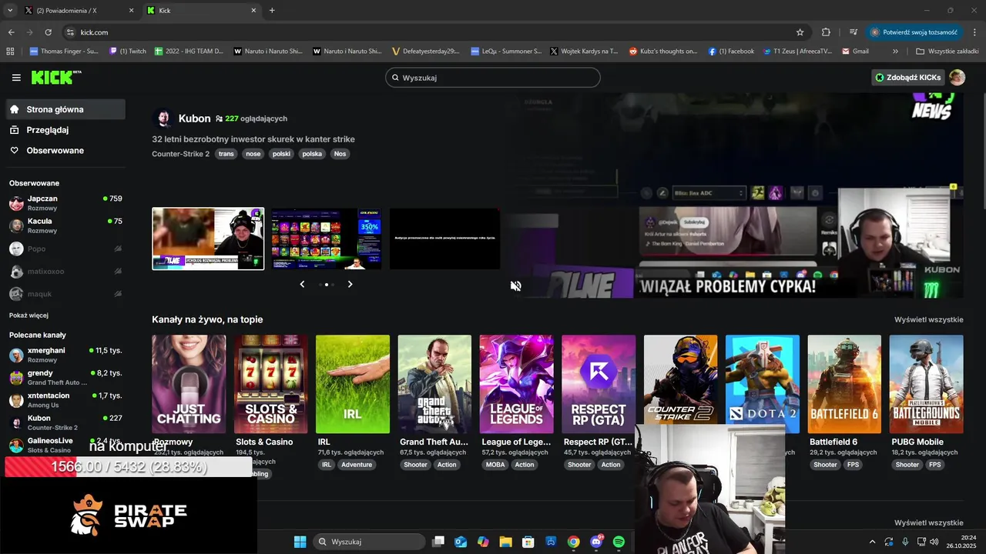This screenshot has height=554, width=986.
Task: Select the third black featured thumbnail
Action: click(x=444, y=239)
